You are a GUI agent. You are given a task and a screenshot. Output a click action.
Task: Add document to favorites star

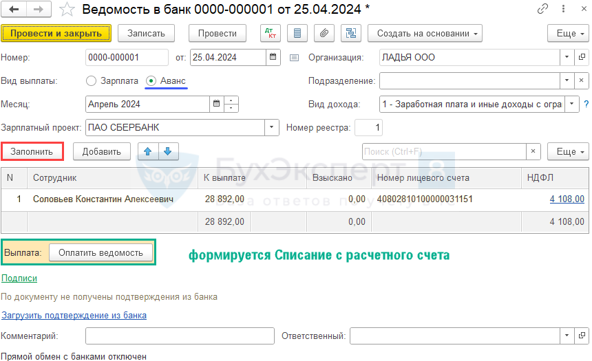pyautogui.click(x=67, y=10)
